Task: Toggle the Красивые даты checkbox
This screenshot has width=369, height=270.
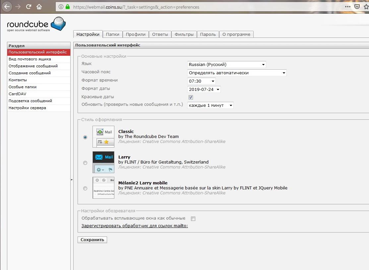Action: coord(191,97)
